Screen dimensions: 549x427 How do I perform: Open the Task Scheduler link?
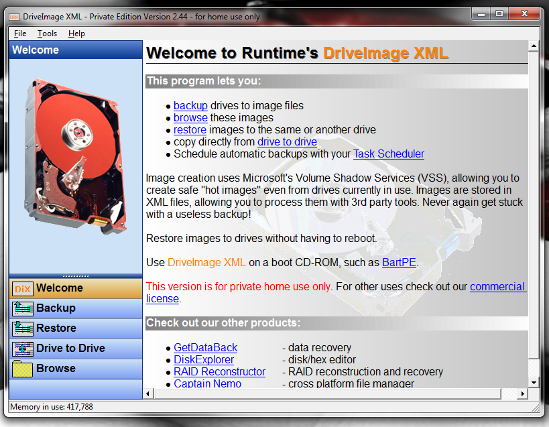pyautogui.click(x=389, y=154)
